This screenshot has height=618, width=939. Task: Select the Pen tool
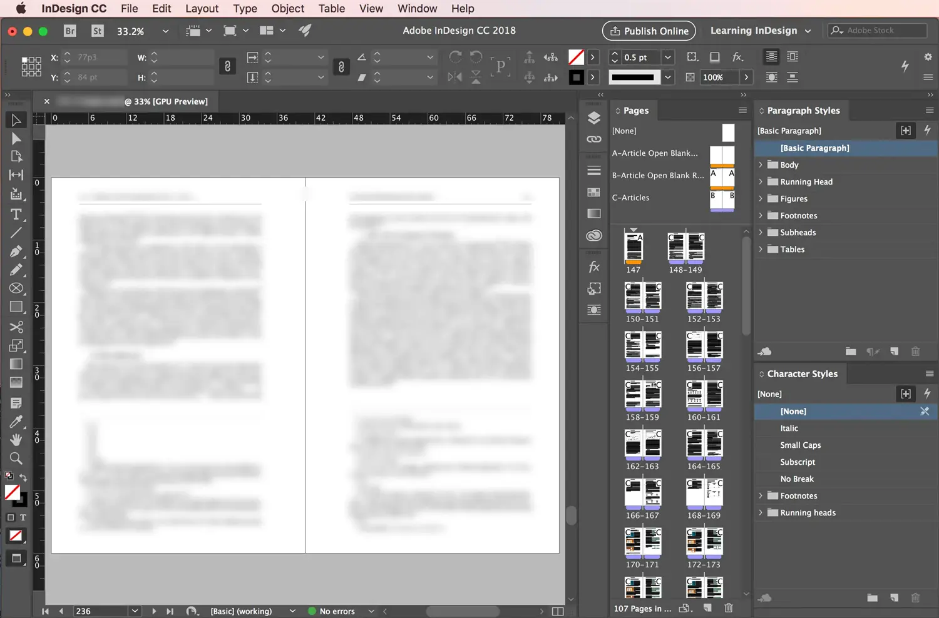[16, 251]
